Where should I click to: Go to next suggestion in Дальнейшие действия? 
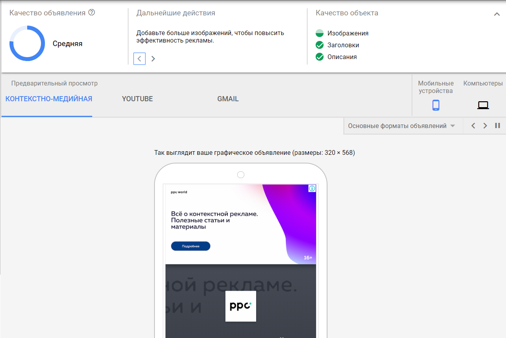pyautogui.click(x=153, y=59)
